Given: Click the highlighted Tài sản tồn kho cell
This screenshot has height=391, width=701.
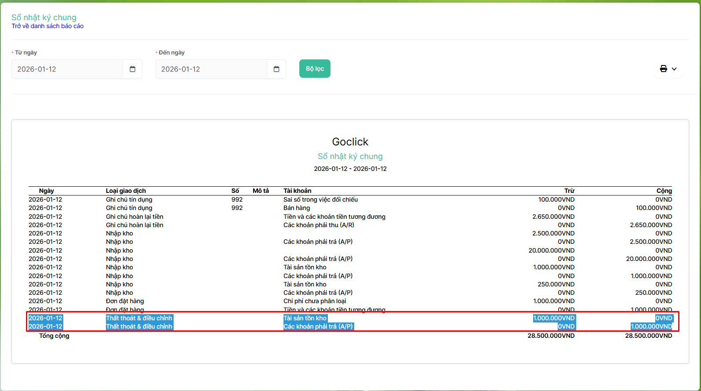Looking at the screenshot, I should (x=305, y=318).
